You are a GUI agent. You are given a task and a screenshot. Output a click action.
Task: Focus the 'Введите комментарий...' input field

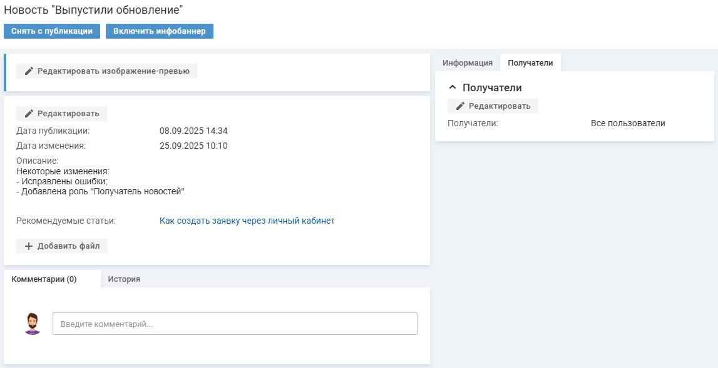coord(235,324)
